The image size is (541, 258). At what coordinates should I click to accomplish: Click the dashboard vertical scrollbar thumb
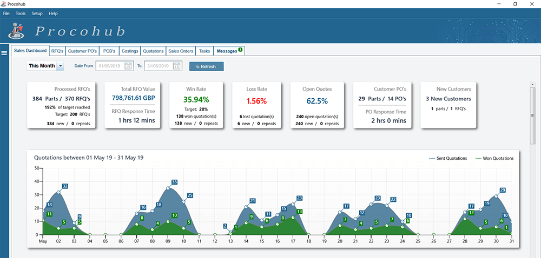(x=533, y=116)
